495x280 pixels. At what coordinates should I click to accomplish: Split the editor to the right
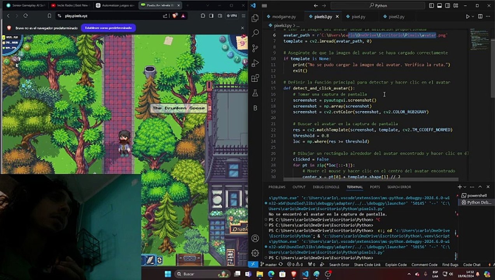(x=480, y=17)
